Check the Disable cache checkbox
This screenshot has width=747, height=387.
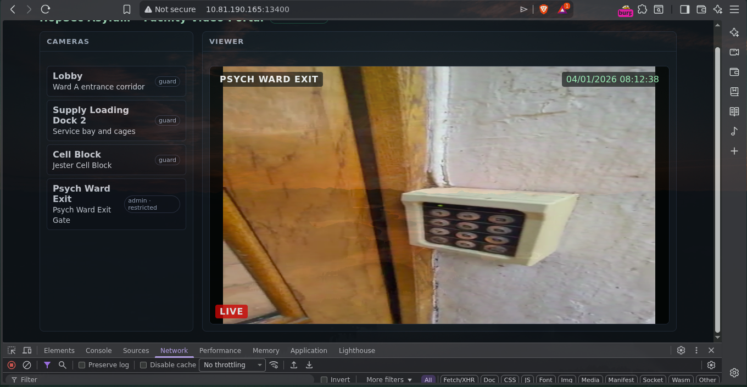(143, 365)
